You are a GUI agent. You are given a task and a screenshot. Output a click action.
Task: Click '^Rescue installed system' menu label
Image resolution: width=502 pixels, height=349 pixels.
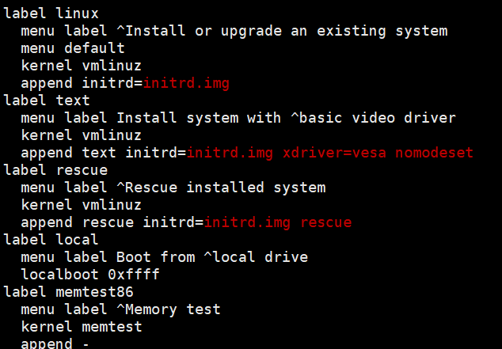click(221, 188)
